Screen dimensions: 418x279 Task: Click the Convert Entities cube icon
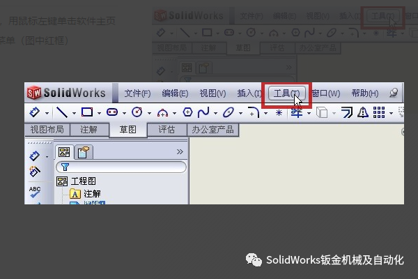coord(322,112)
